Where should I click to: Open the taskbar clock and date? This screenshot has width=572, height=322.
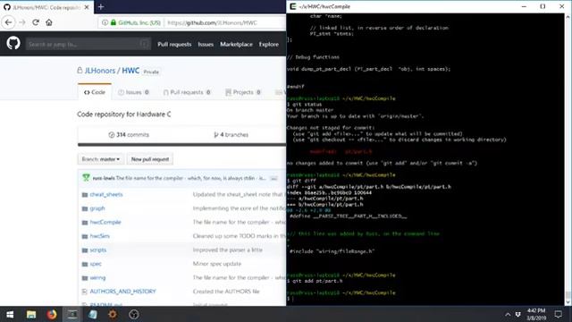pyautogui.click(x=536, y=314)
